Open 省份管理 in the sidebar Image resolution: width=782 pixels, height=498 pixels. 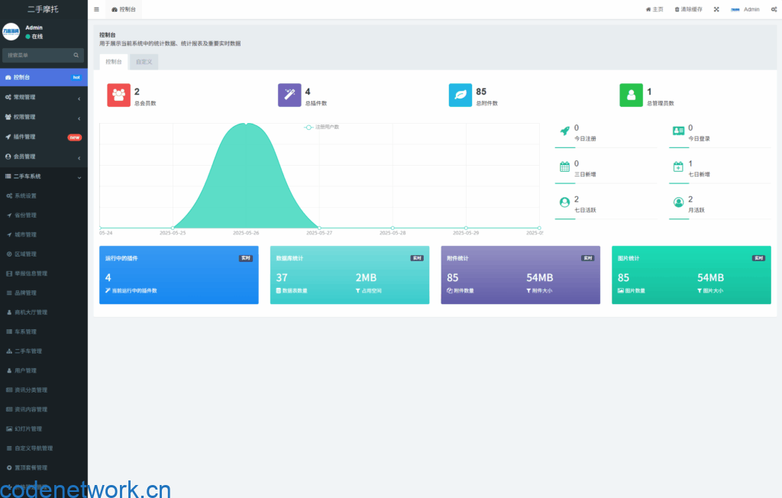pyautogui.click(x=44, y=215)
